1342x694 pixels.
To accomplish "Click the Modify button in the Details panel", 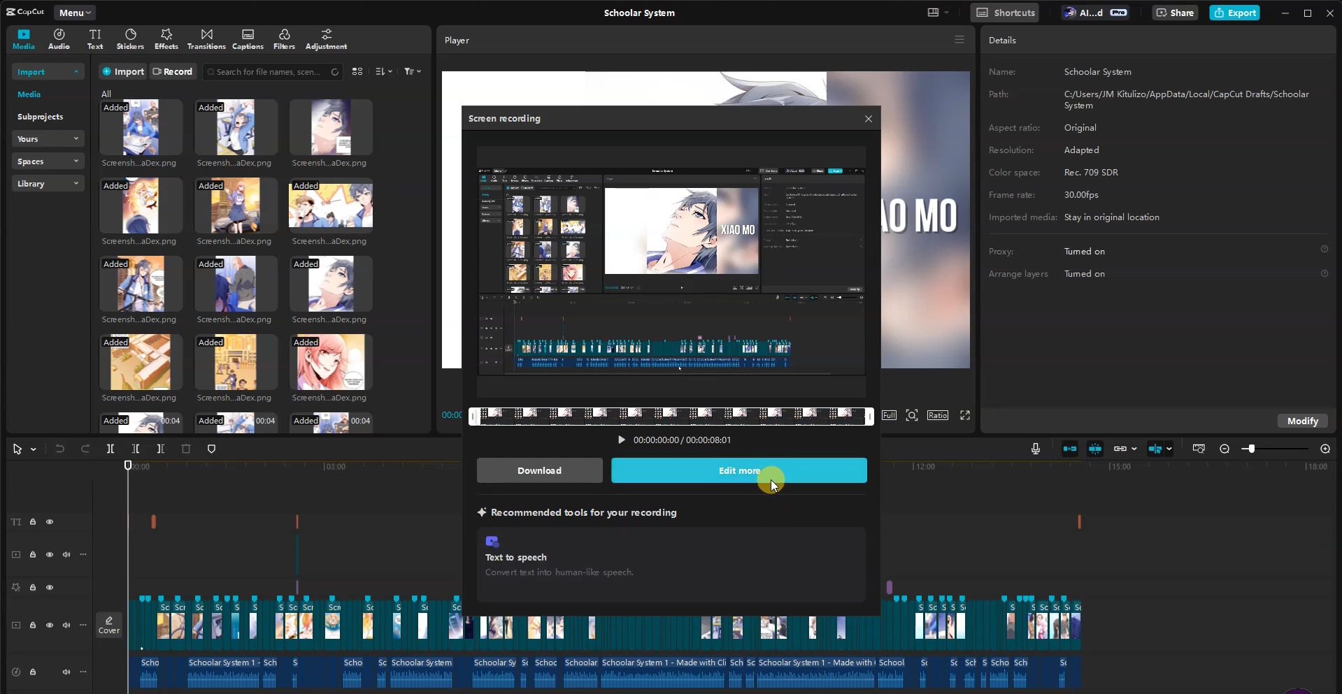I will click(1301, 421).
